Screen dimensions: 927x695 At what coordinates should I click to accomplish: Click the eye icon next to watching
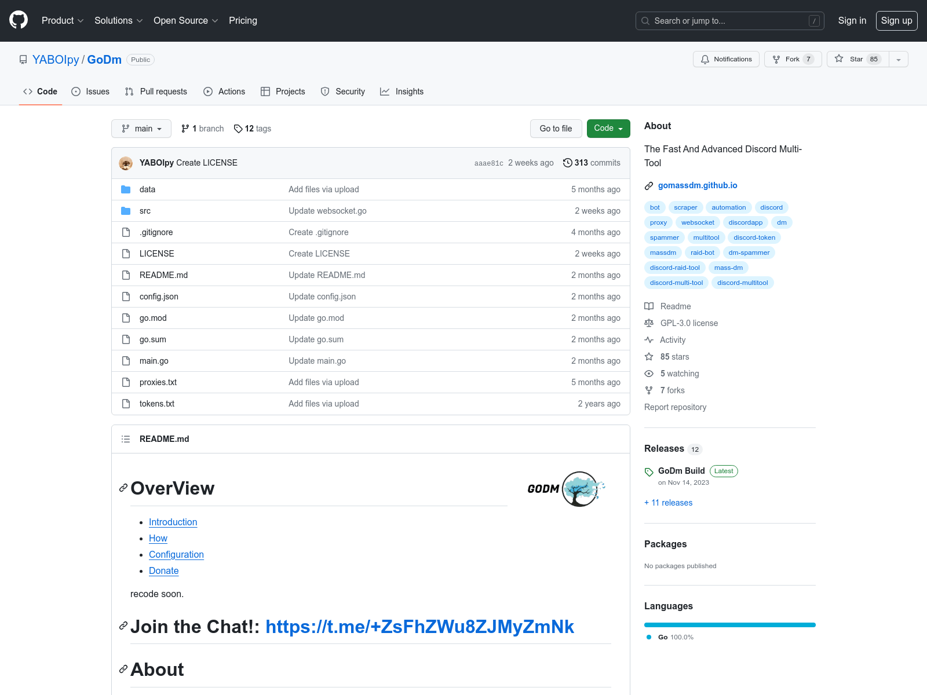tap(649, 374)
